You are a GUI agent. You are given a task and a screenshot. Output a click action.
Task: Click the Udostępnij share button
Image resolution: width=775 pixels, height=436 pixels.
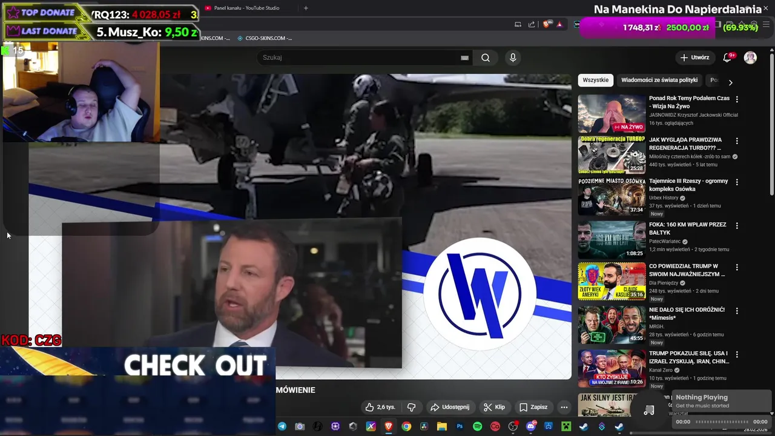click(450, 407)
